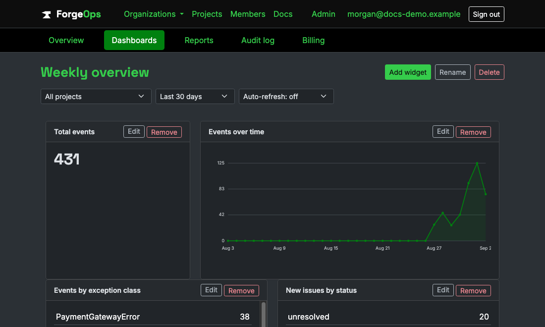Image resolution: width=545 pixels, height=327 pixels.
Task: Click the Aug 27 axis label
Action: click(434, 248)
